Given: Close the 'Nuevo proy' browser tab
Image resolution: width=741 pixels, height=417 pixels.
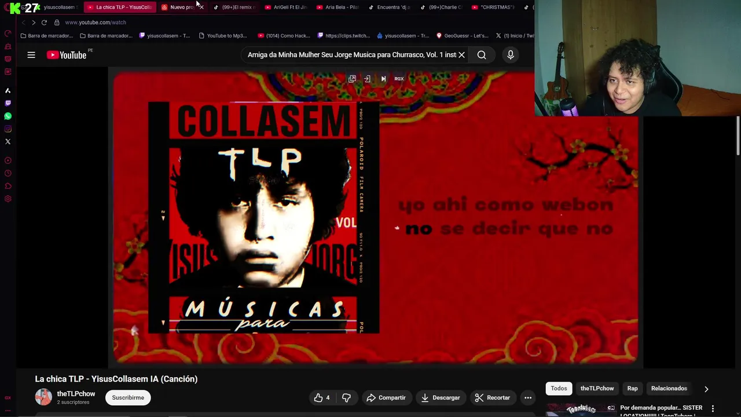Looking at the screenshot, I should click(x=201, y=7).
